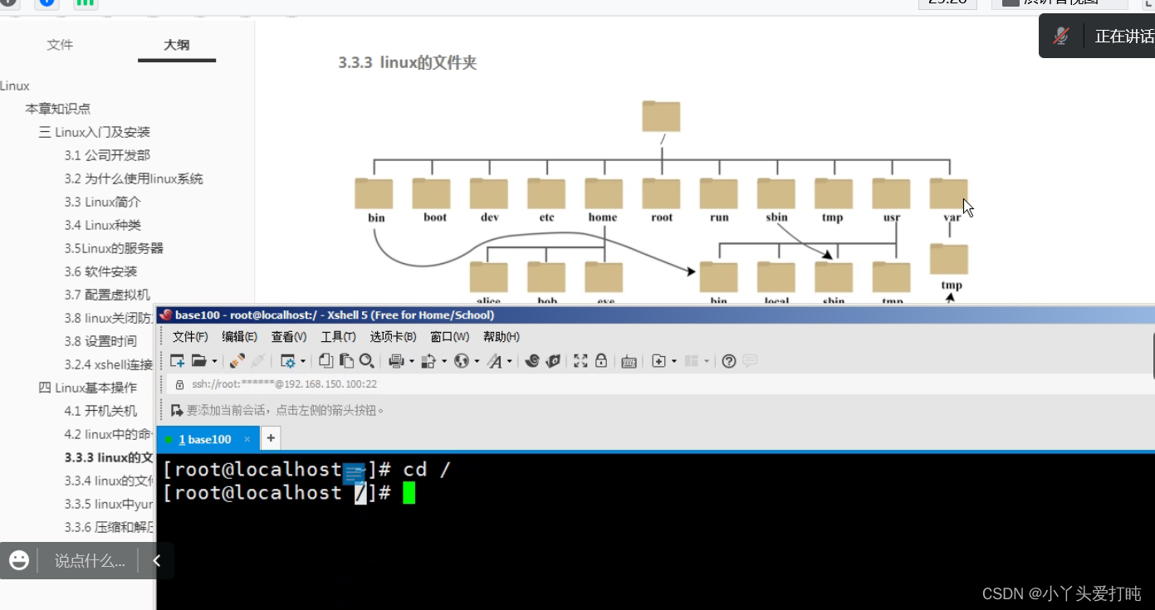Screen dimensions: 1155x610
Task: Open the 工具(T) menu
Action: 338,336
